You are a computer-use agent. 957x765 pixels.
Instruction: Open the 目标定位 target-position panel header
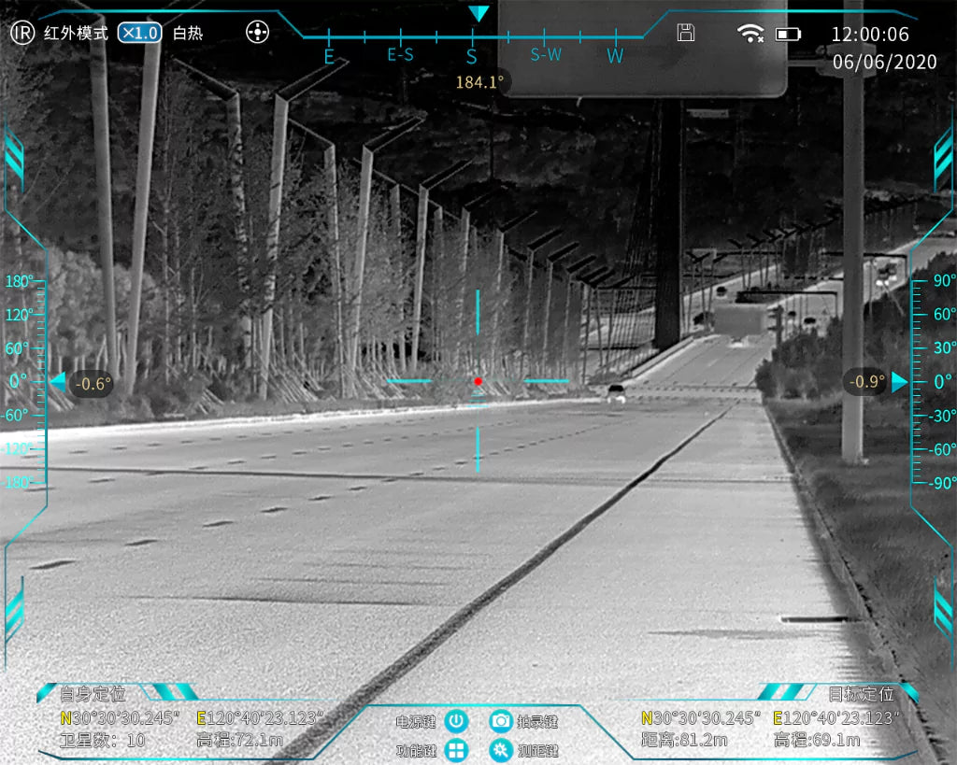click(861, 693)
